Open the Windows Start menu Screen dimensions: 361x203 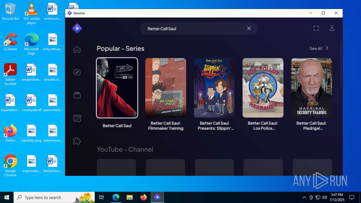click(x=7, y=197)
